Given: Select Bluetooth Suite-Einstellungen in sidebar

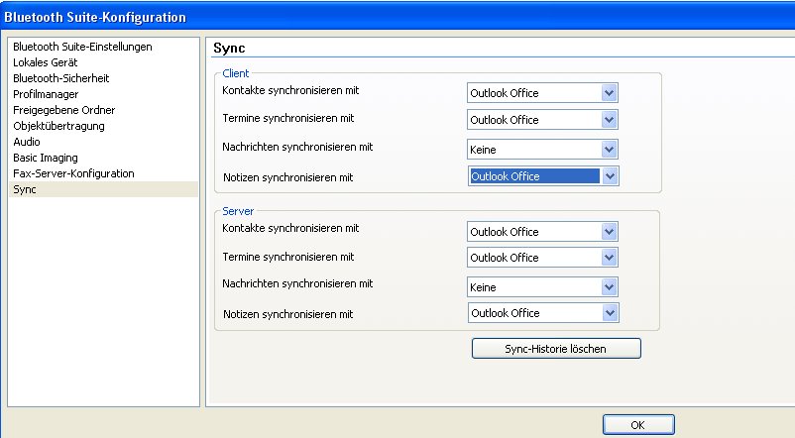Looking at the screenshot, I should [82, 47].
